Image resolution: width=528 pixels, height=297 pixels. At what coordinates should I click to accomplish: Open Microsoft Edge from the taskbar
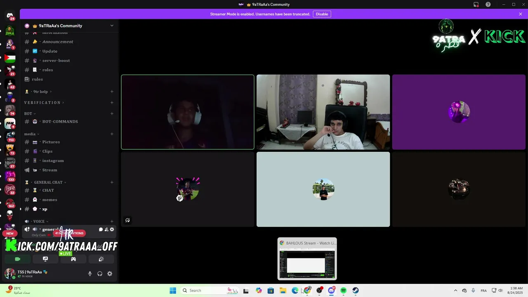coord(295,290)
